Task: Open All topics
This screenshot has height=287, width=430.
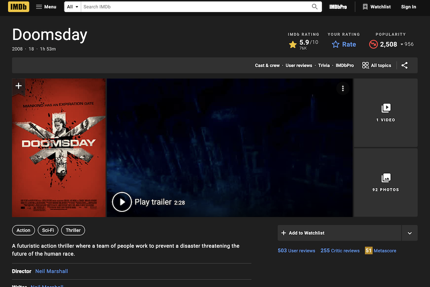Action: point(377,65)
